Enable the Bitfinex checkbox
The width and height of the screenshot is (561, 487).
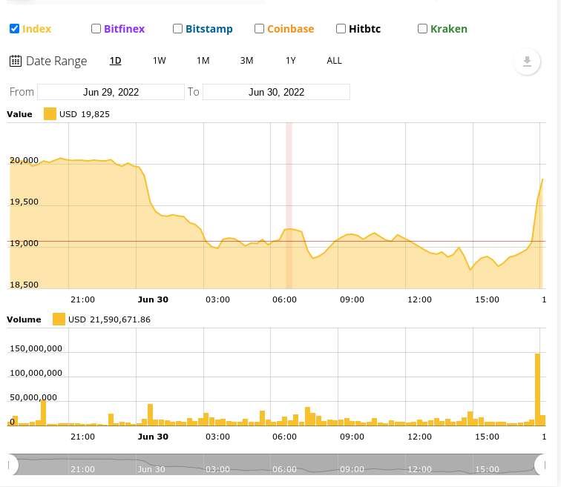point(96,29)
